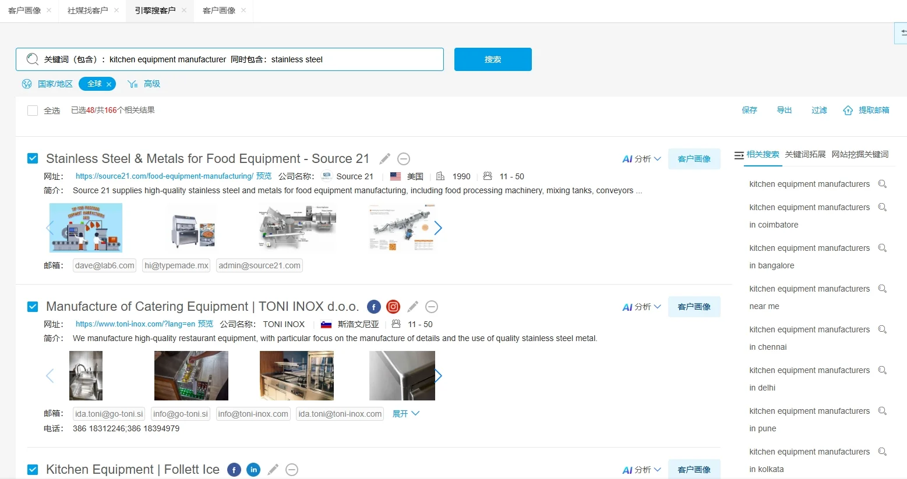Open TONI INOX Facebook page icon
This screenshot has height=479, width=907.
[374, 307]
